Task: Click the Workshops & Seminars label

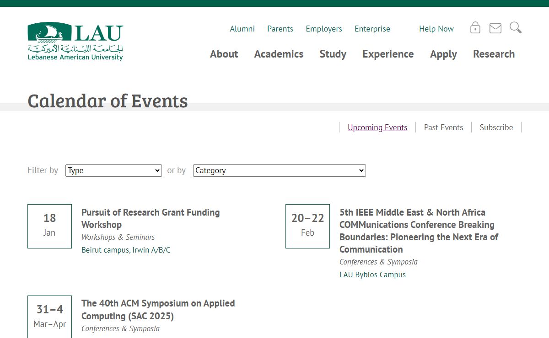Action: pos(118,237)
